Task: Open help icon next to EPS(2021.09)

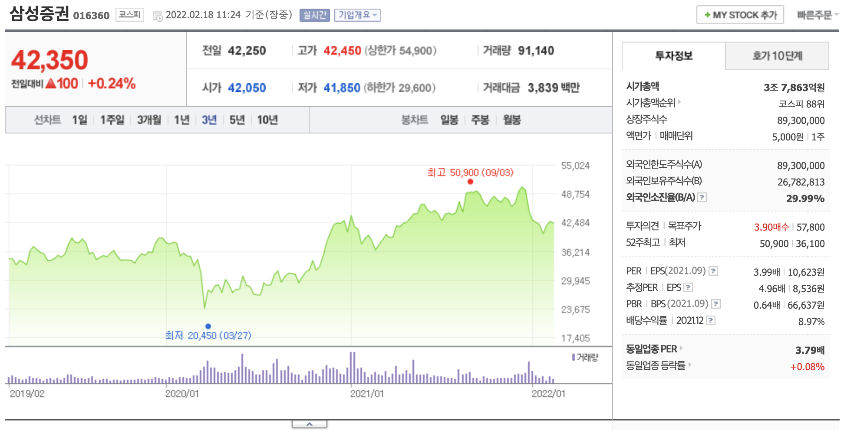Action: tap(713, 271)
